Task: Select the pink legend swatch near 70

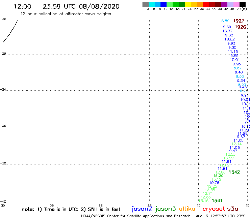Action: [x=236, y=4]
